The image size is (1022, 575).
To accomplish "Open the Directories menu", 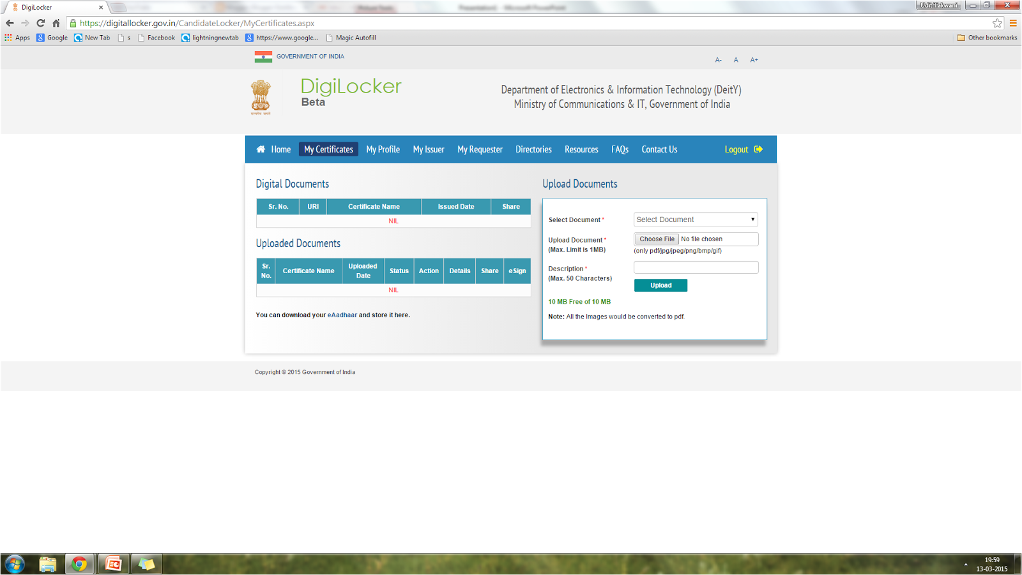I will 533,149.
